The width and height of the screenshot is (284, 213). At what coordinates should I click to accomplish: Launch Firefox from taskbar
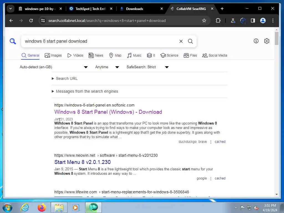(42, 207)
